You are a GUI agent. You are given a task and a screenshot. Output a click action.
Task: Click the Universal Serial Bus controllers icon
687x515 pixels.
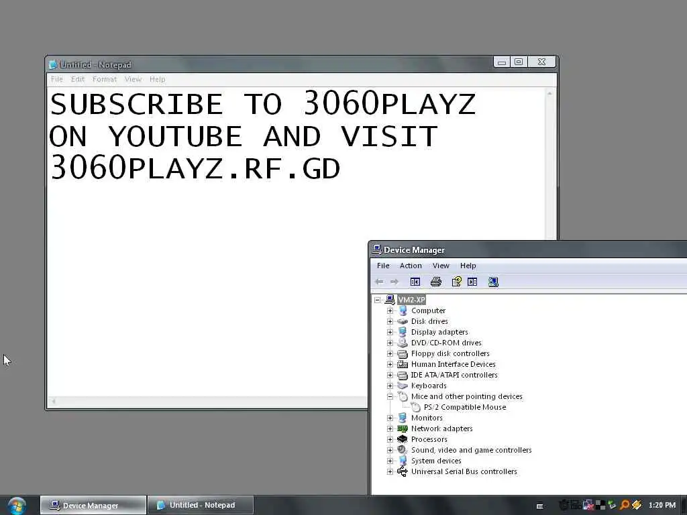[x=403, y=471]
